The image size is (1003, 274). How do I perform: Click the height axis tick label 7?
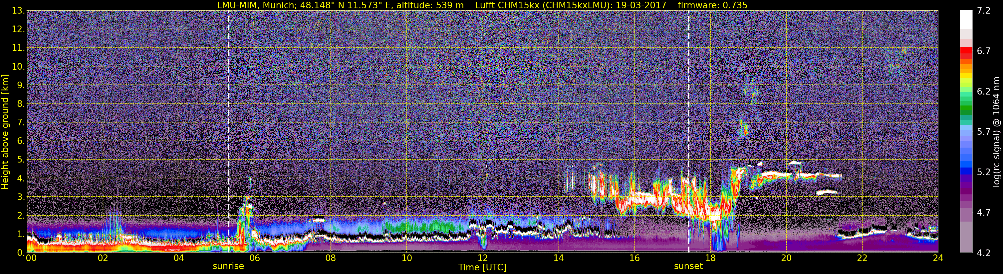coord(20,122)
